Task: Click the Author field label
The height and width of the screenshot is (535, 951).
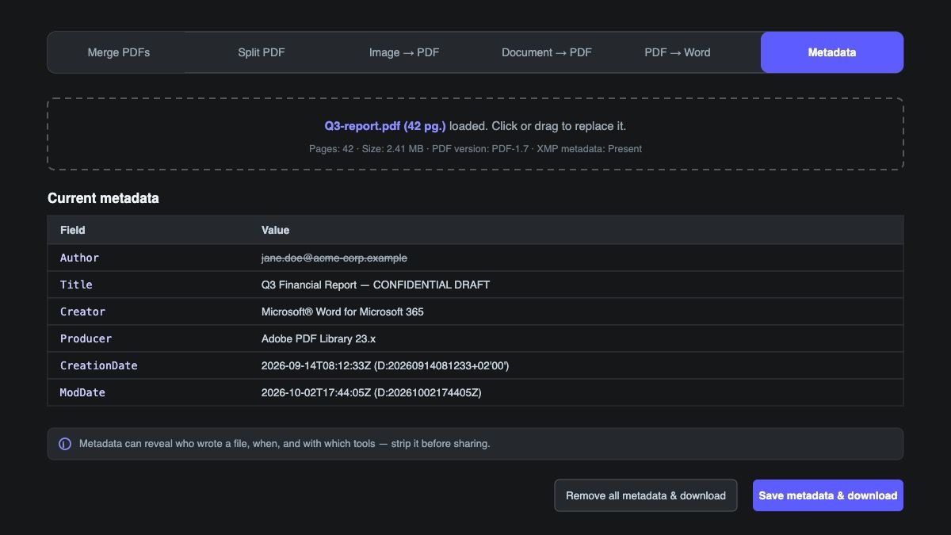Action: [79, 258]
